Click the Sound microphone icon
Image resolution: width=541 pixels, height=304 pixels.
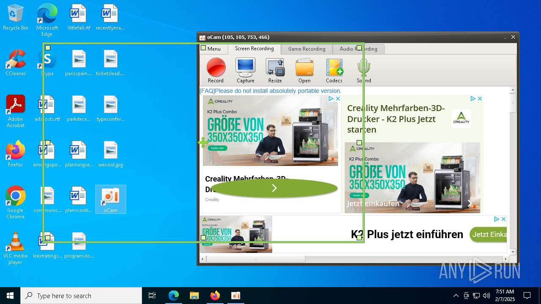(363, 71)
